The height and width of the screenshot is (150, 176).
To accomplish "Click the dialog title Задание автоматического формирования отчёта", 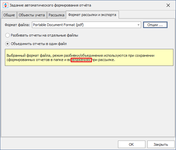I will 50,5.
